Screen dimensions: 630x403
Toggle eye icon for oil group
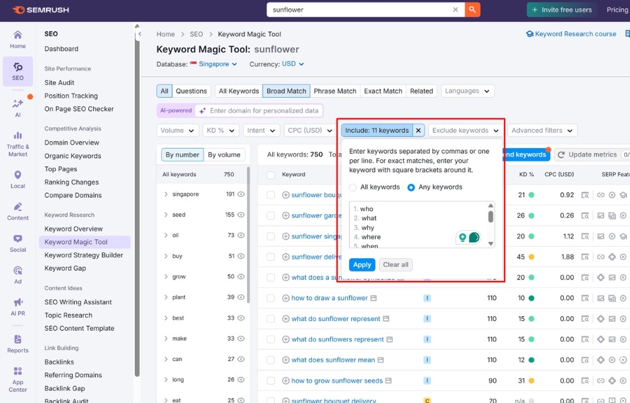[241, 236]
